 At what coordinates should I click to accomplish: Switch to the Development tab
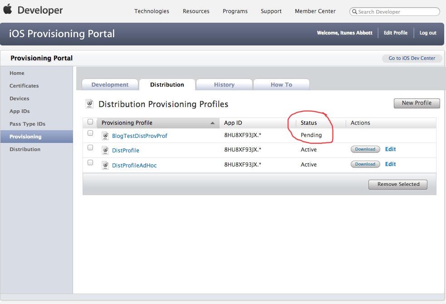coord(110,84)
